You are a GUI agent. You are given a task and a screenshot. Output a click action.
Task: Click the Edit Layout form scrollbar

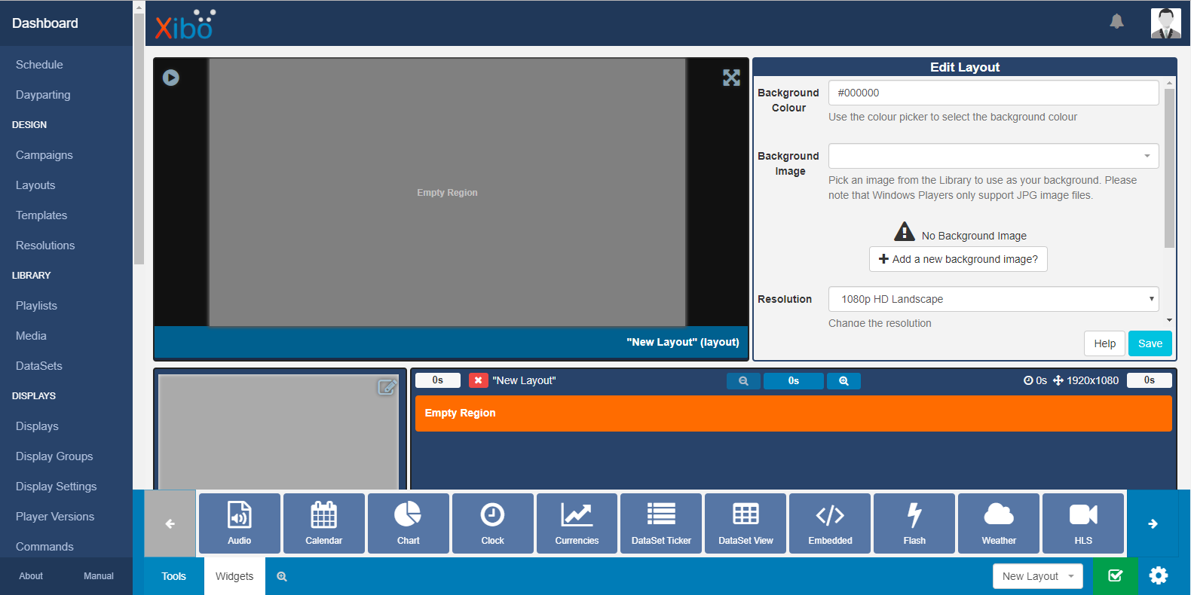(1169, 169)
